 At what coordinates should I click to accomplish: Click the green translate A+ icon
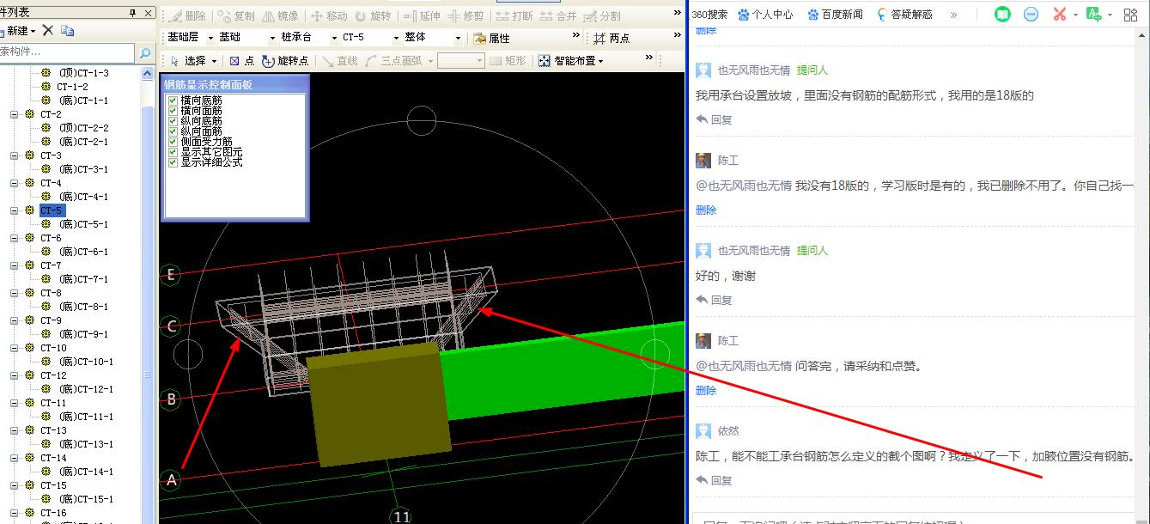[x=1093, y=15]
